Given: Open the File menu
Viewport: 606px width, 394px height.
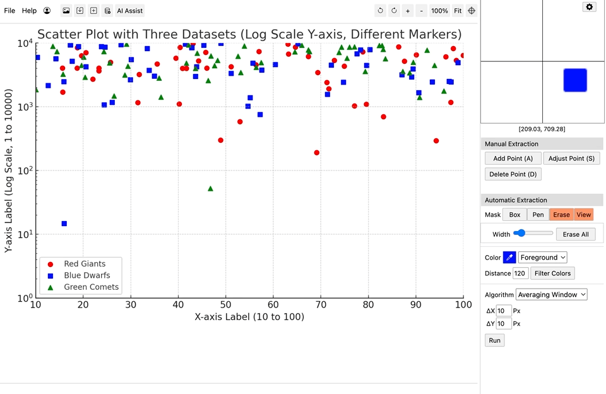Looking at the screenshot, I should pos(9,11).
